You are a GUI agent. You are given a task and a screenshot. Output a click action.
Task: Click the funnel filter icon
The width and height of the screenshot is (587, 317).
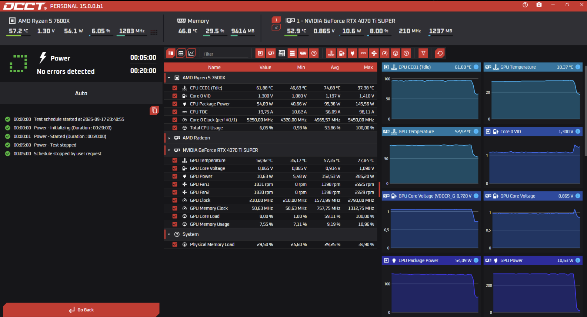click(x=423, y=53)
